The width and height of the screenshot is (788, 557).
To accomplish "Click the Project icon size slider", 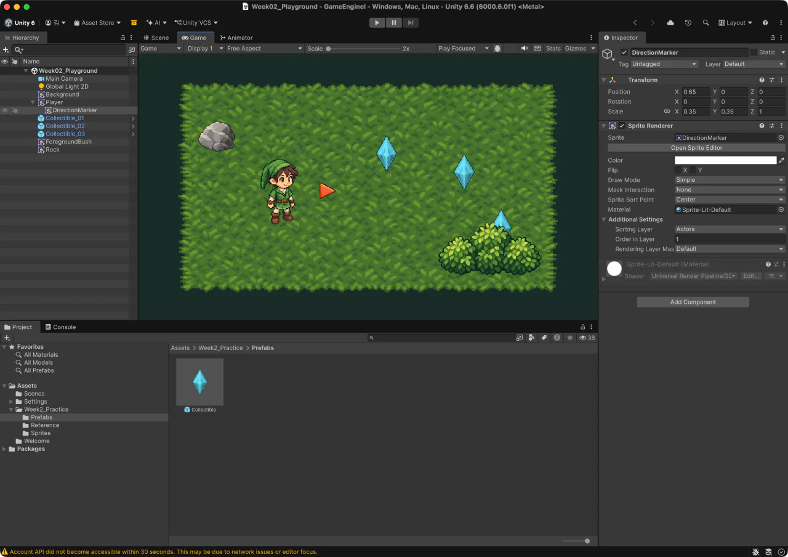I will 577,541.
